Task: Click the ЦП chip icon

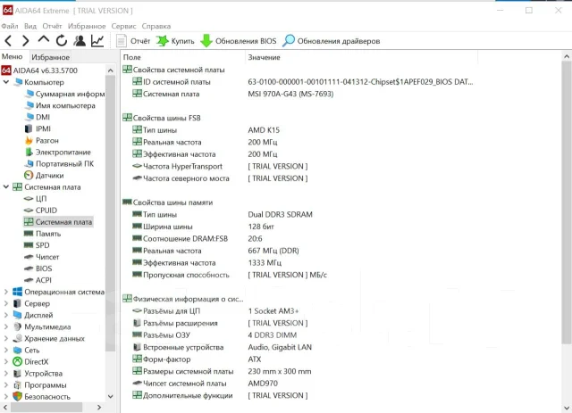Action: pos(29,199)
